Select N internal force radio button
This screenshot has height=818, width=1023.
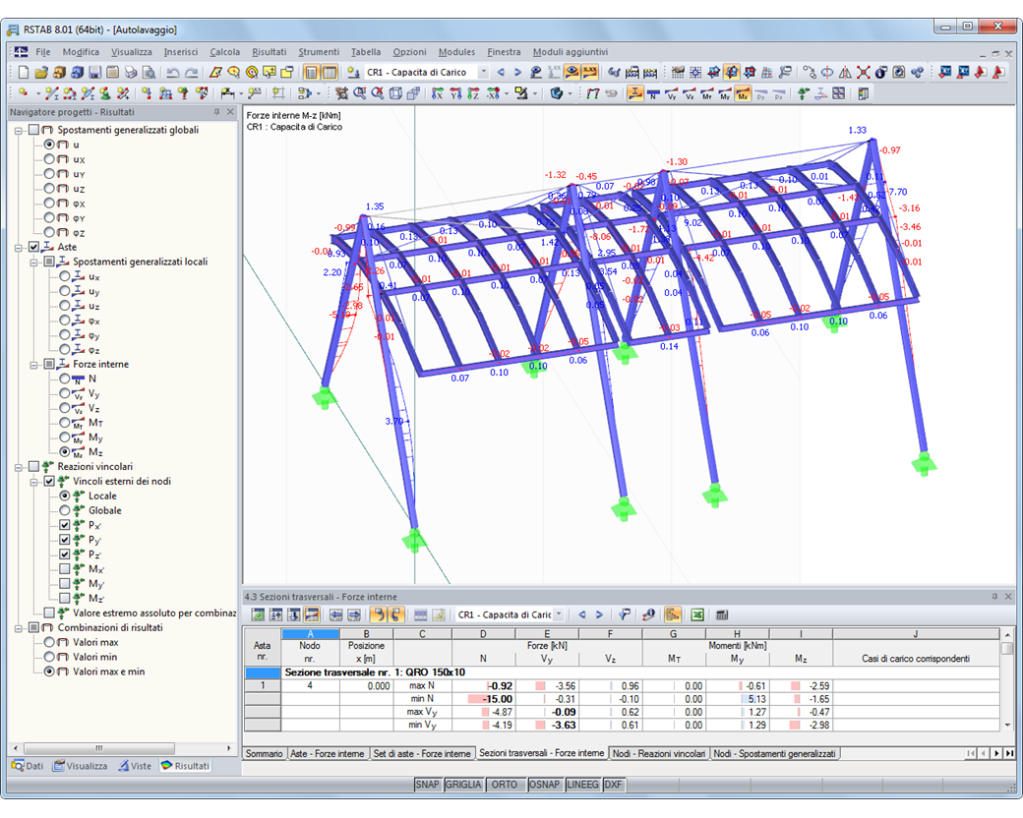(x=65, y=379)
